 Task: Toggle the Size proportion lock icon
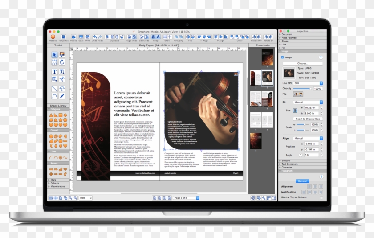click(295, 111)
